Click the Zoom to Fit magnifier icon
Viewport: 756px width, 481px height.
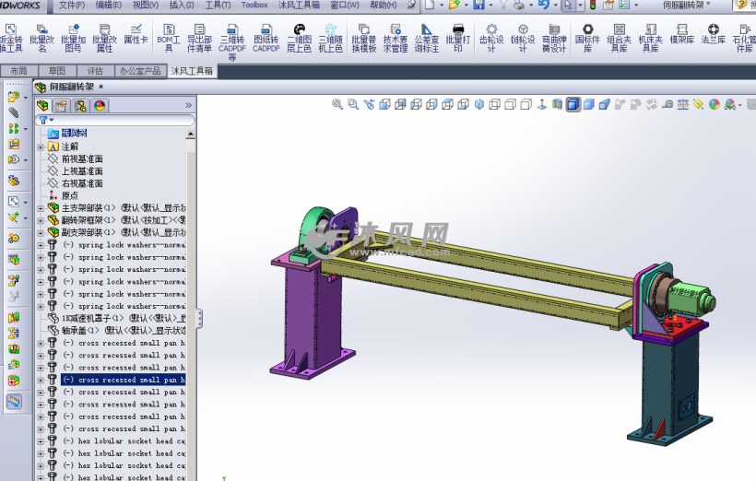(337, 105)
